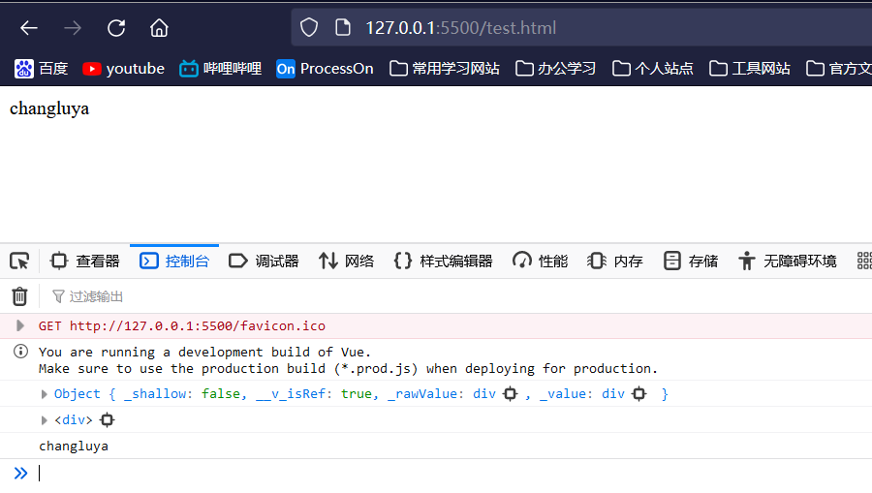The height and width of the screenshot is (493, 872).
Task: Reveal the logged <div> node in inspector
Action: 107,420
